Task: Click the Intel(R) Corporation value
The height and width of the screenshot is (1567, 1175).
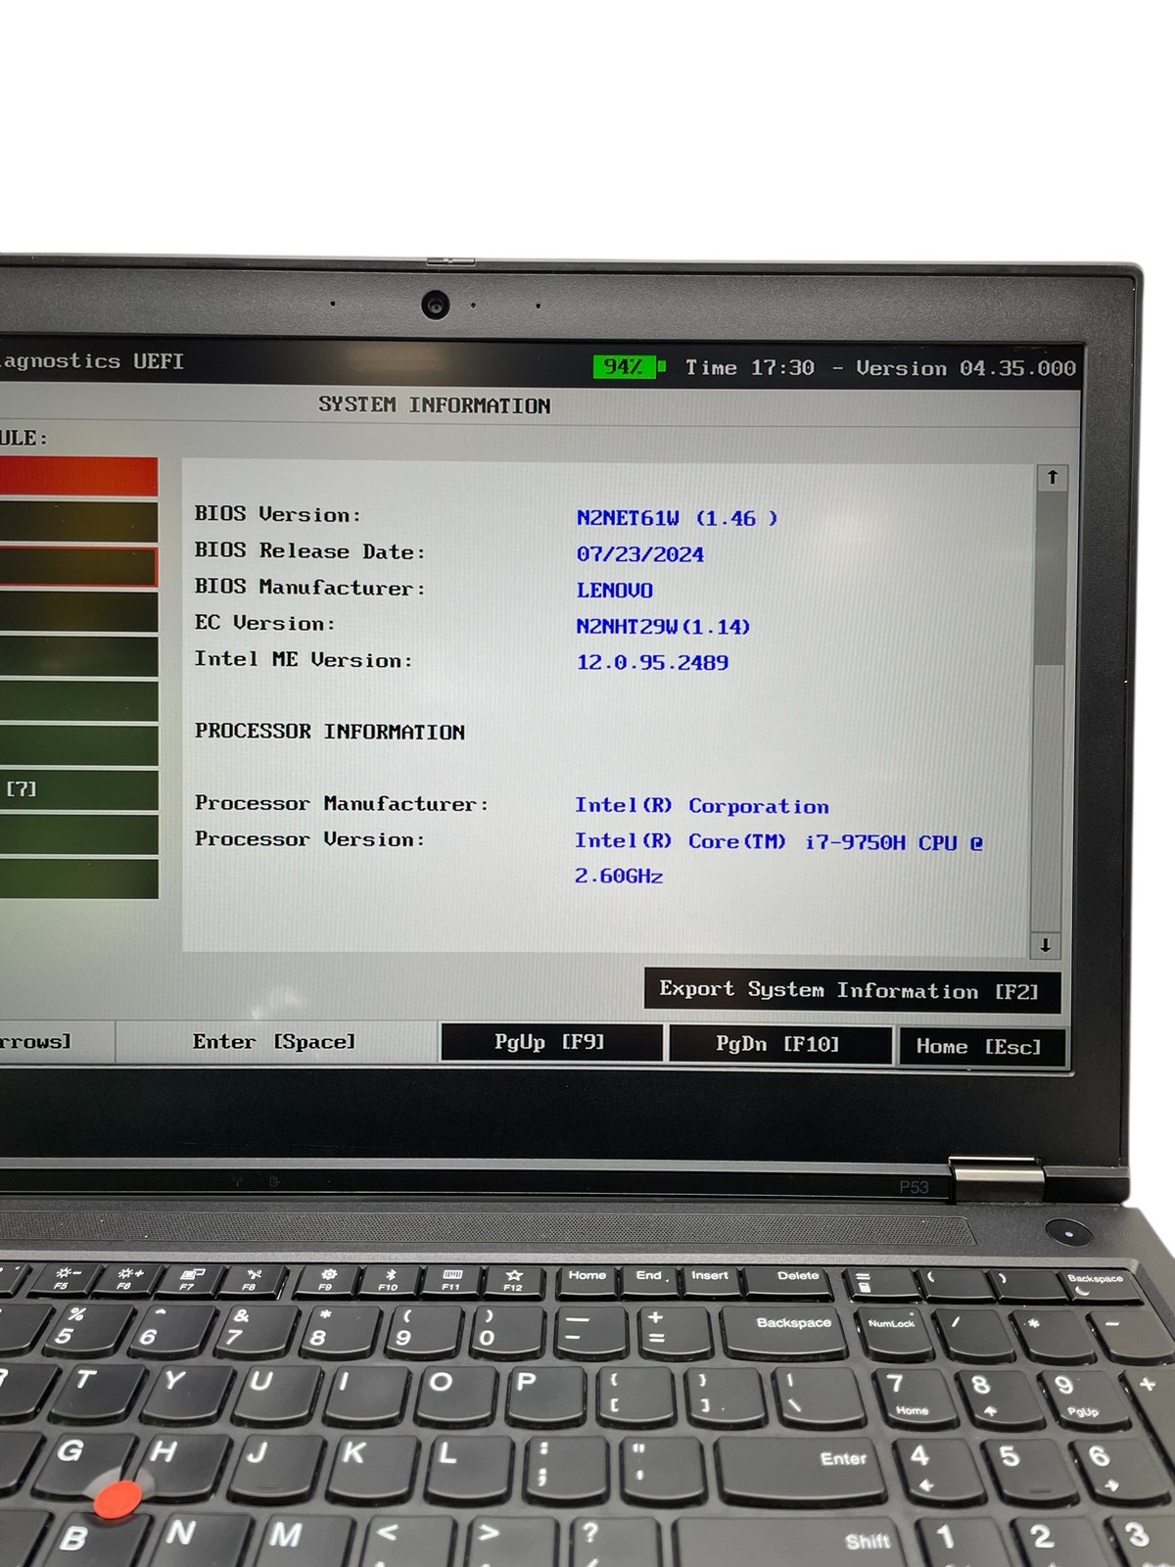Action: pyautogui.click(x=701, y=806)
